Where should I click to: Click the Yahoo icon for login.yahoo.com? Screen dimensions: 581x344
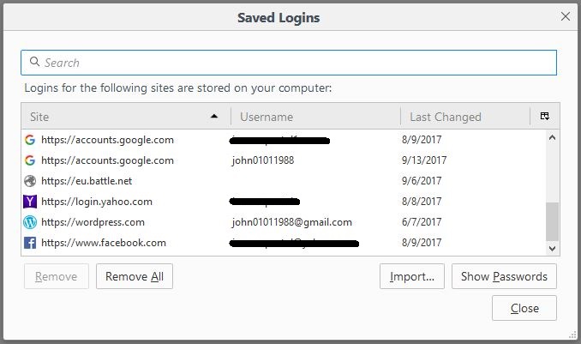coord(30,202)
